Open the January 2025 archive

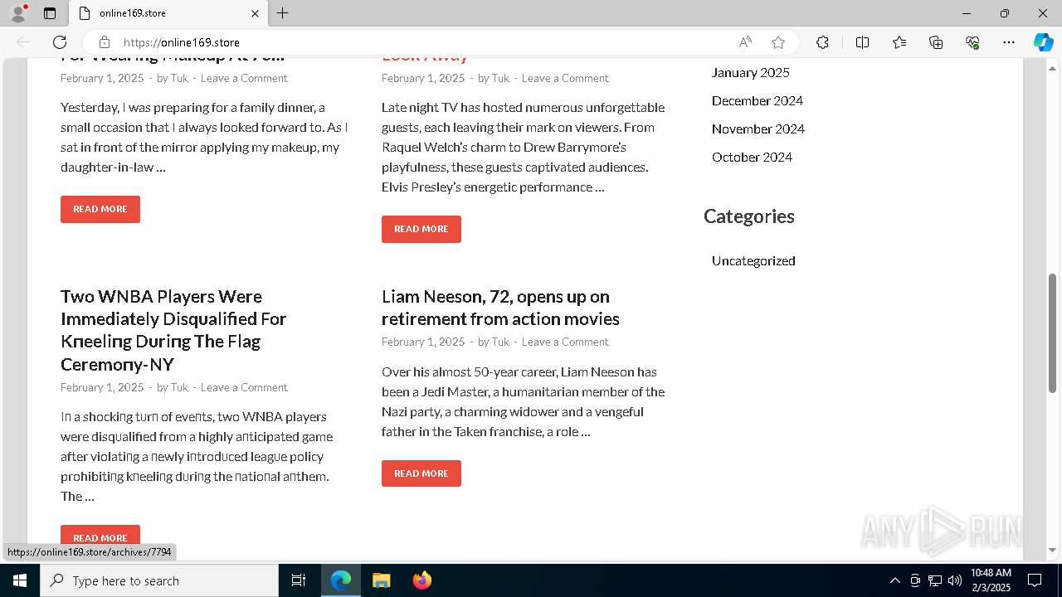[751, 72]
